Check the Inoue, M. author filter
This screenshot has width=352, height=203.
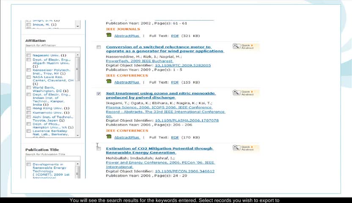pyautogui.click(x=29, y=25)
